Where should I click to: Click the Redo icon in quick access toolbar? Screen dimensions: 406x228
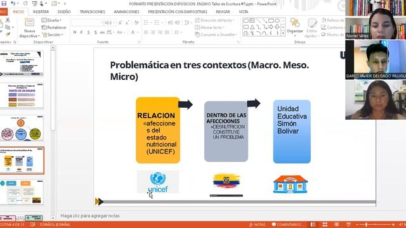coord(25,3)
